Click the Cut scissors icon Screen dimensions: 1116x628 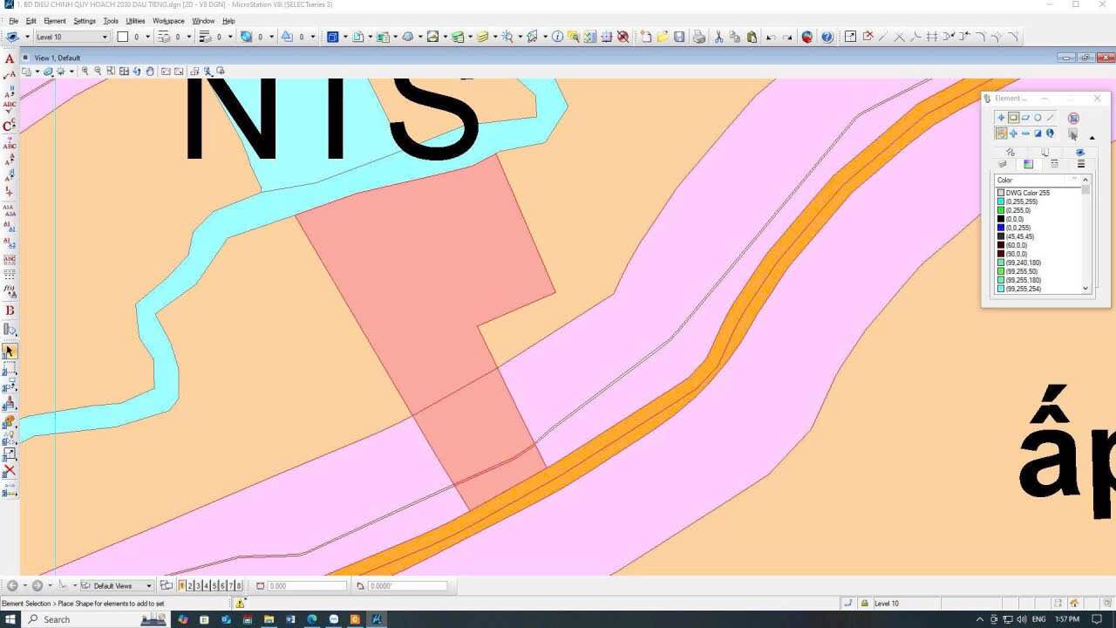(x=718, y=37)
